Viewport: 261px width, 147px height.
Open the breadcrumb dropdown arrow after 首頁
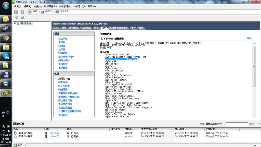39,12
